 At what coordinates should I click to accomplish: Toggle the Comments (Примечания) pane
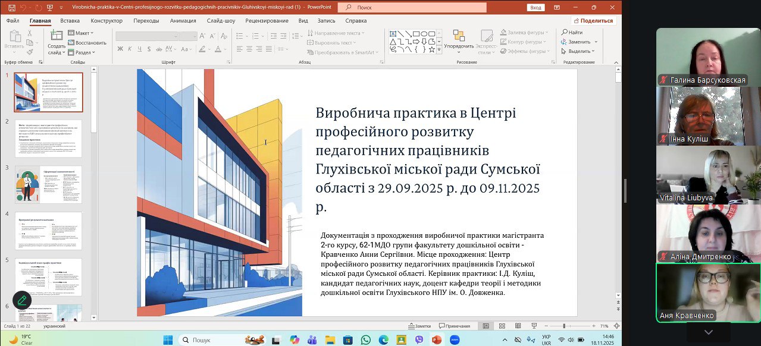454,326
